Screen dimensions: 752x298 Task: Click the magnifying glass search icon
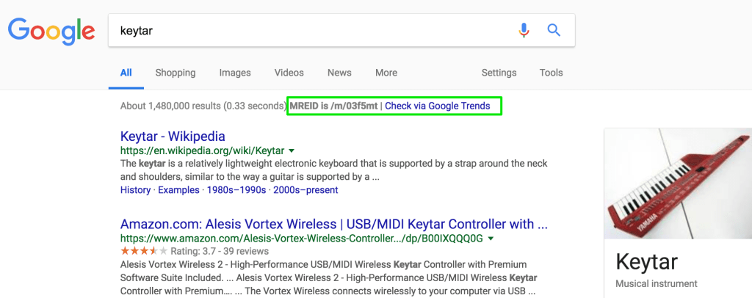554,30
